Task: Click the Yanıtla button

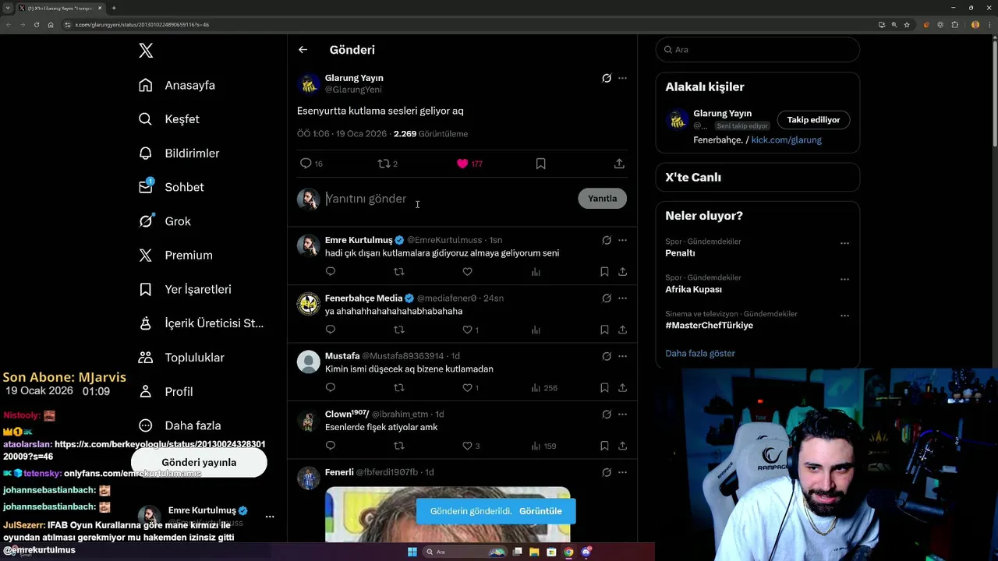Action: 602,199
